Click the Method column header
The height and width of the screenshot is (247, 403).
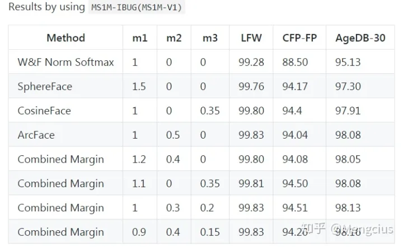pyautogui.click(x=65, y=38)
